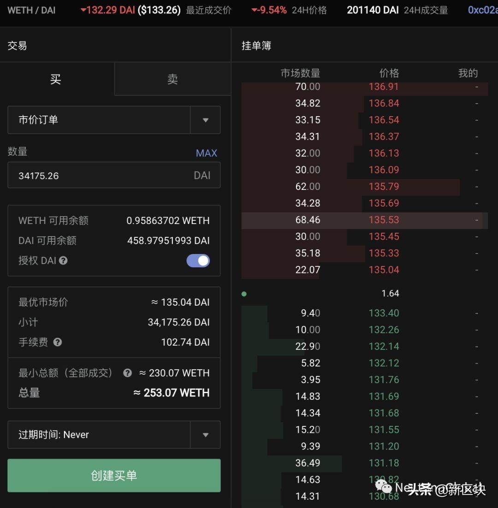Viewport: 498px width, 508px height.
Task: Click the -9.54% 24H price change
Action: click(x=269, y=10)
